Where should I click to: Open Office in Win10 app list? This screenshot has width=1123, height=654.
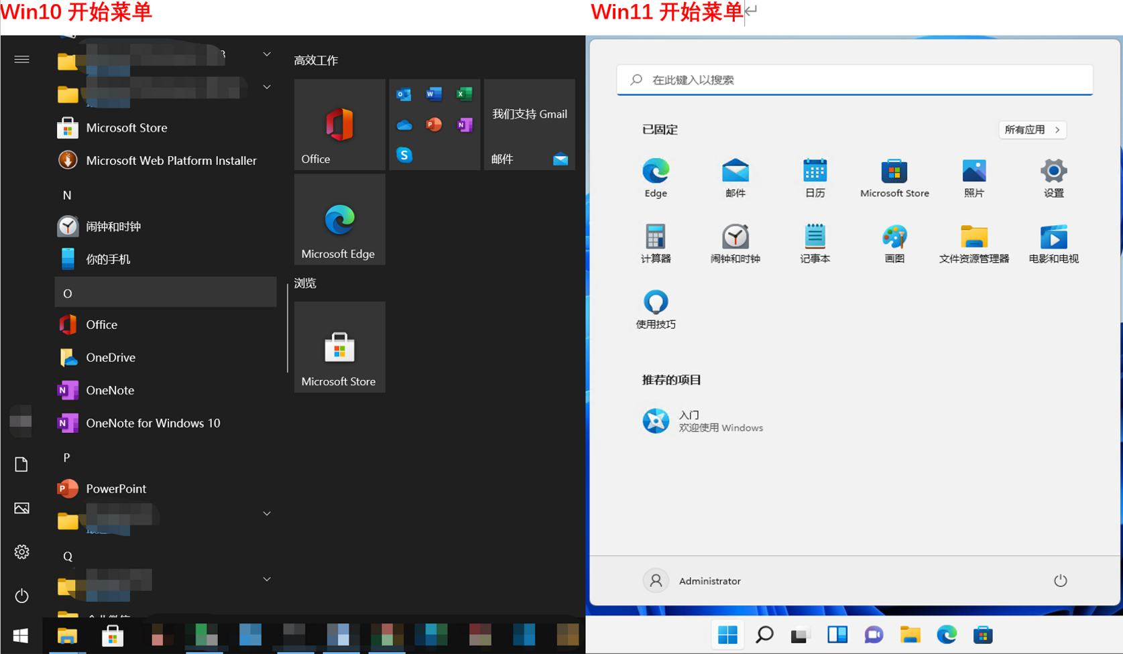click(166, 324)
